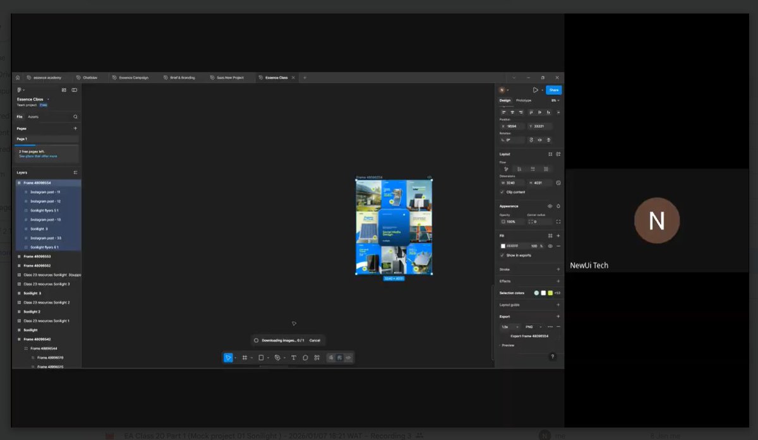This screenshot has width=758, height=440.
Task: Open zoom percentage dropdown
Action: pos(555,100)
